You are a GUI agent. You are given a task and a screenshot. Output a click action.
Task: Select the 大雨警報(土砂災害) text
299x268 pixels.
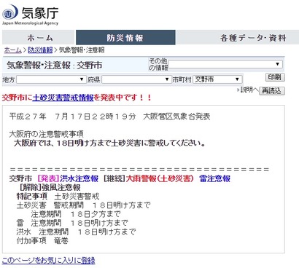160,178
